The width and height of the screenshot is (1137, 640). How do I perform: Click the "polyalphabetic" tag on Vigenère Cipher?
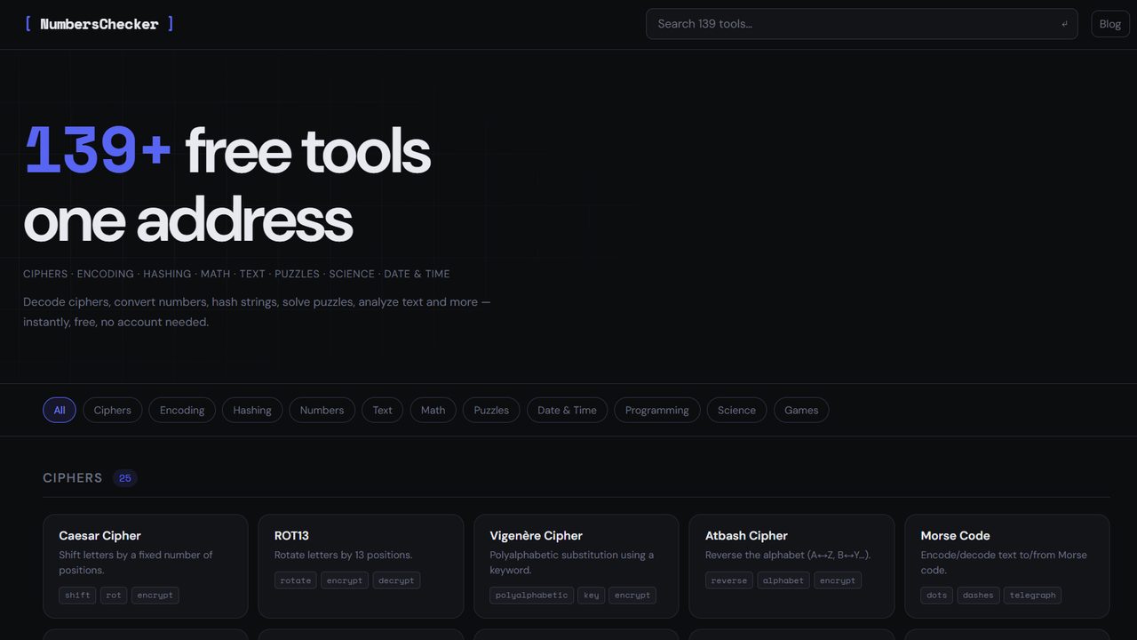[532, 596]
